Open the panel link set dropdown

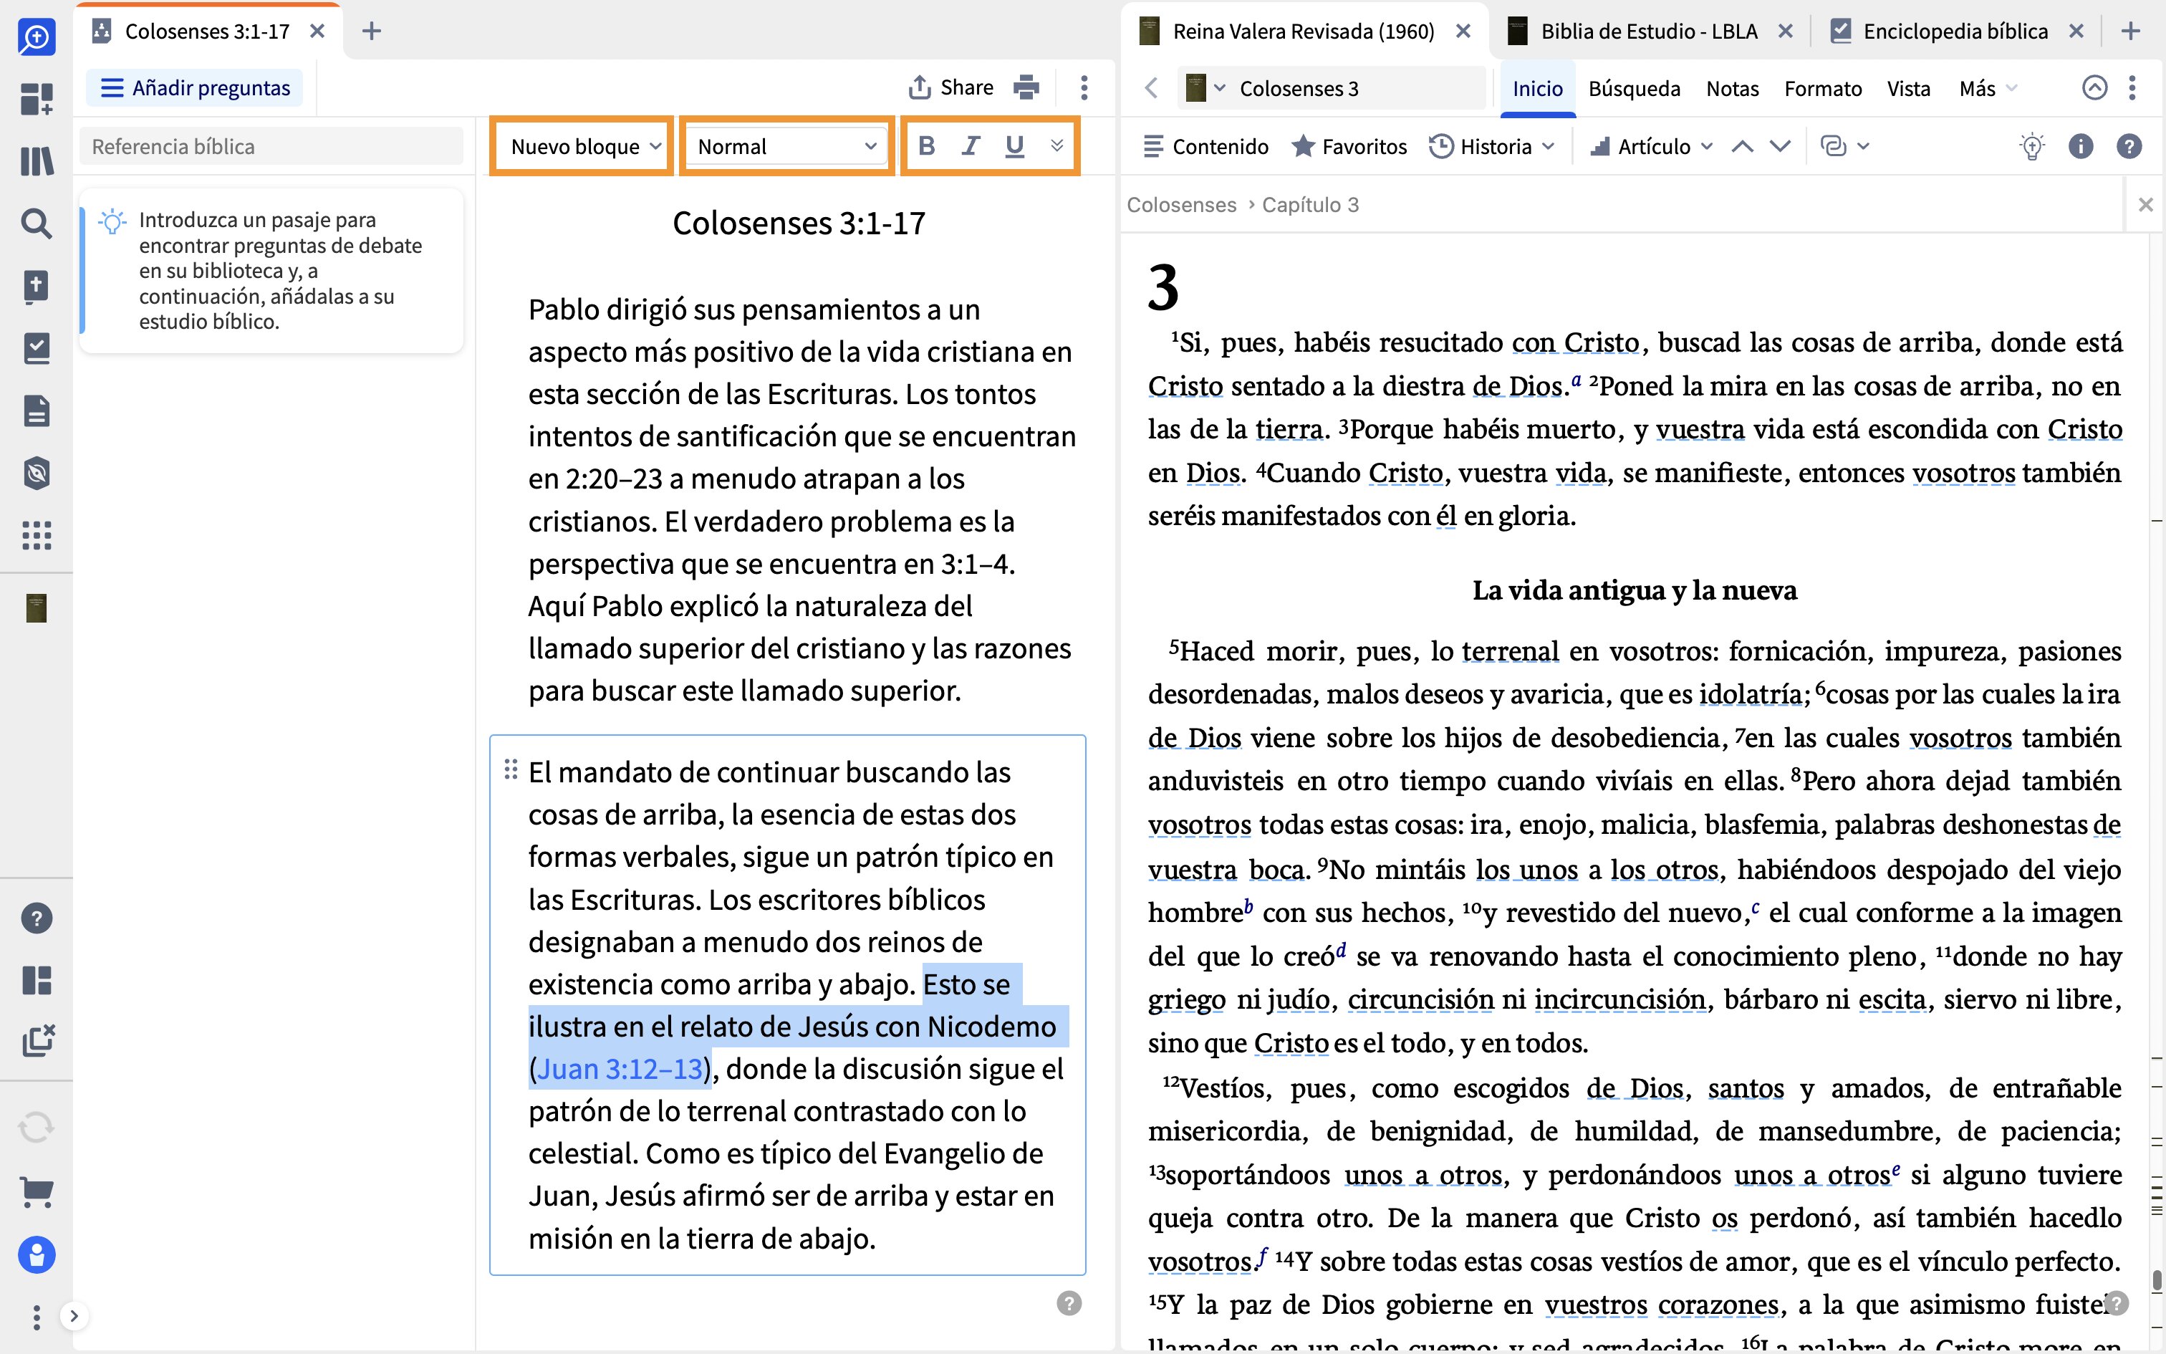coord(1844,146)
